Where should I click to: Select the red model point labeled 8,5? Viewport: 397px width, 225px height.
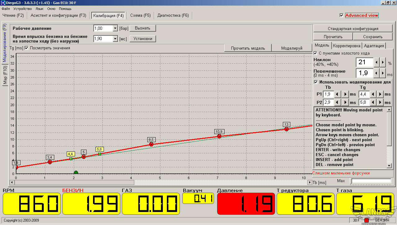(151, 144)
